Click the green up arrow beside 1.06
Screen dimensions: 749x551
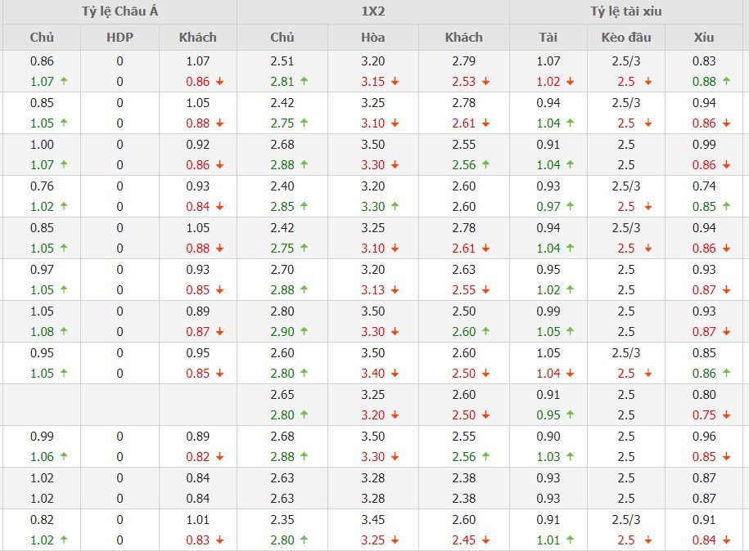64,457
